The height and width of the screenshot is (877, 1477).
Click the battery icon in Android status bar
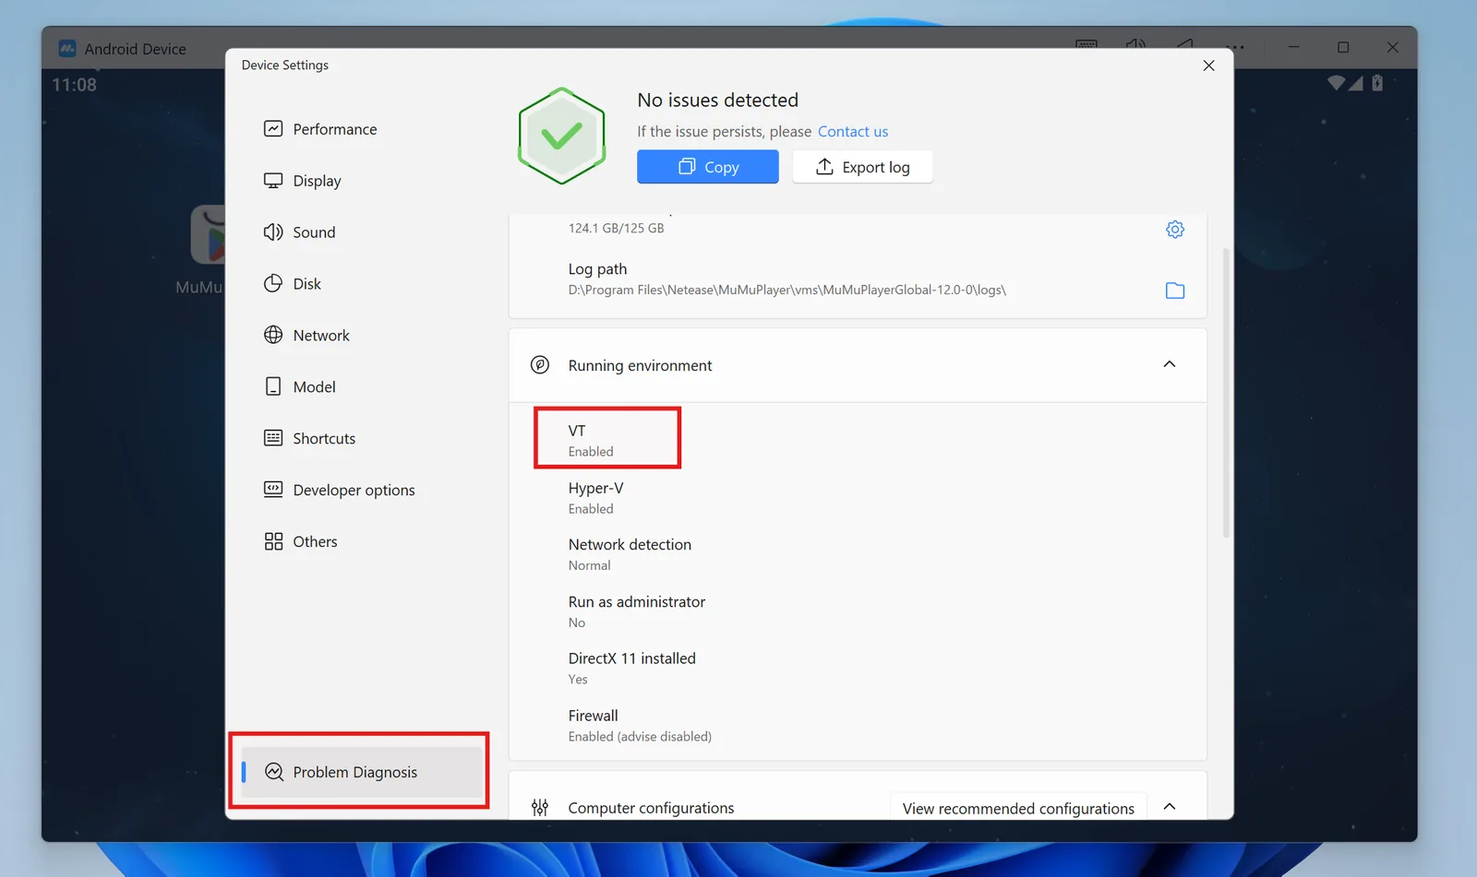click(1377, 83)
